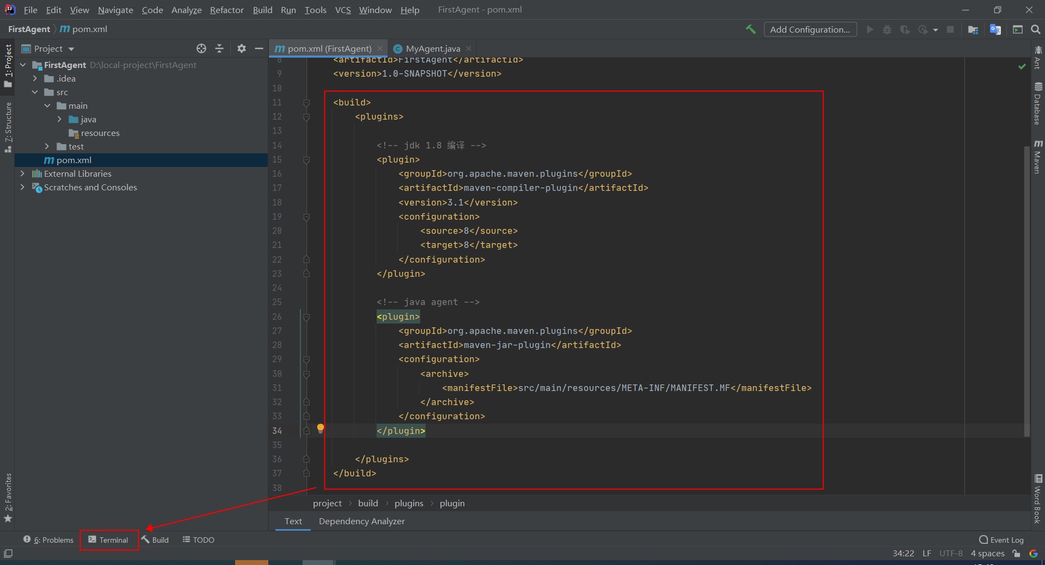
Task: Open Project Structure icon in toolbar
Action: (x=973, y=29)
